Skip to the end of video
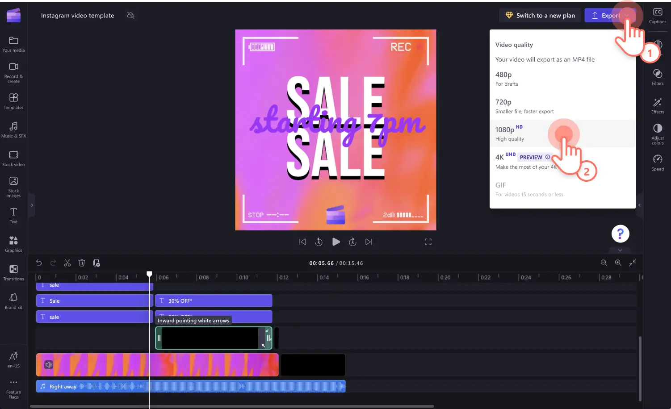The width and height of the screenshot is (671, 409). (369, 242)
